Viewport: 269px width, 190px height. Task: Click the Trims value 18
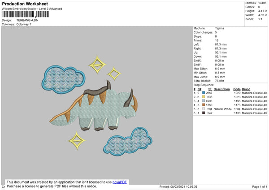tap(217, 40)
